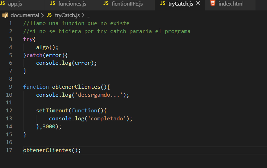The height and width of the screenshot is (168, 267).
Task: Click 'setTimeout' on line 12
Action: (x=52, y=111)
